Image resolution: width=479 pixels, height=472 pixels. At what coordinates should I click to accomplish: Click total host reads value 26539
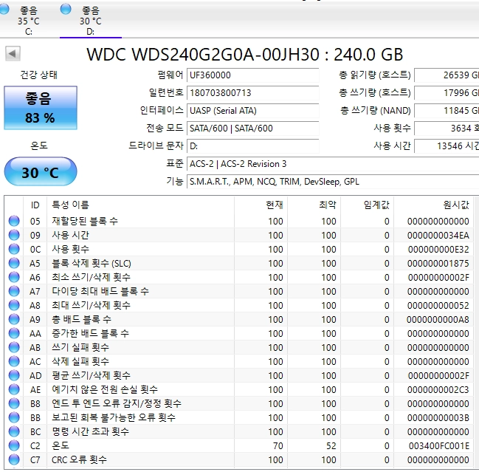coord(447,75)
